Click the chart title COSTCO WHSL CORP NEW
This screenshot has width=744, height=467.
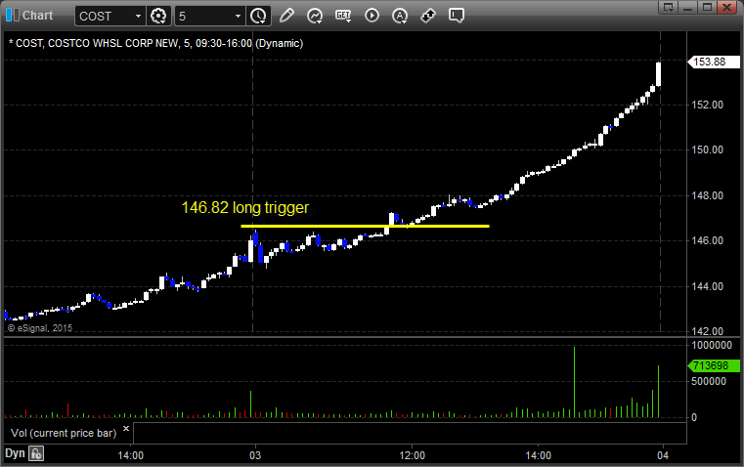click(113, 44)
